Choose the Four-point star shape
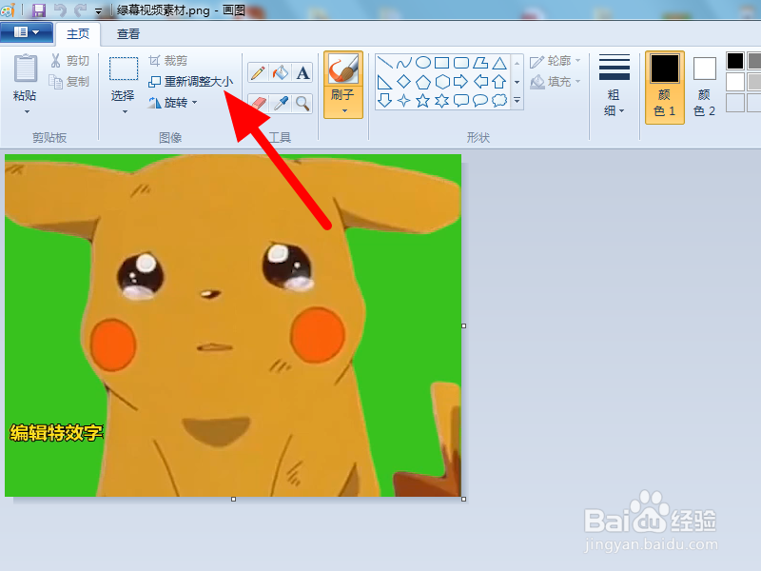 [403, 101]
